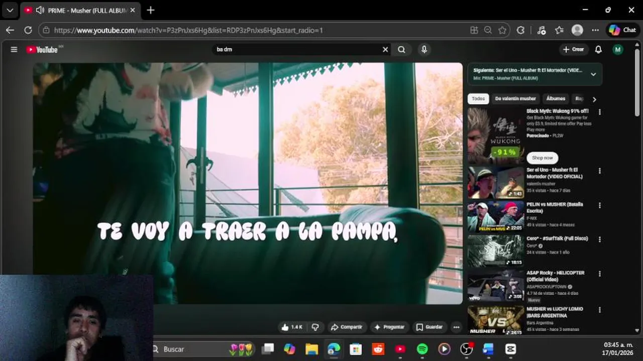The image size is (643, 361).
Task: Click the Preguntar button
Action: pyautogui.click(x=389, y=327)
